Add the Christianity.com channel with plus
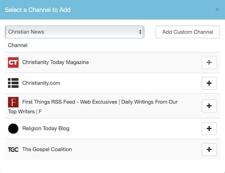The image size is (225, 173). [209, 83]
